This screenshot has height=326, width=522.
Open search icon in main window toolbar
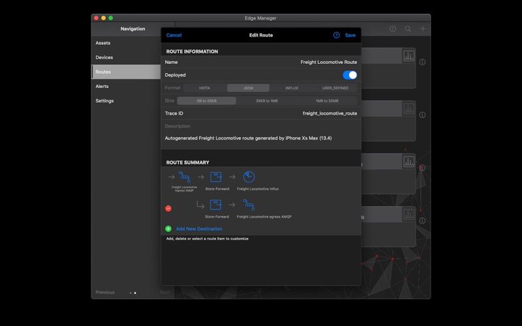(408, 29)
